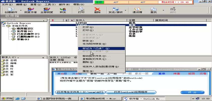The image size is (212, 101).
Task: Click the Encoding (编码) toolbar icon
Action: 173,10
